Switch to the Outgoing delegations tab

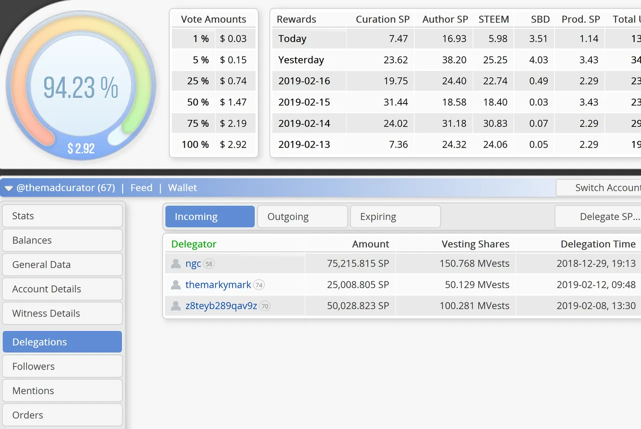[302, 216]
